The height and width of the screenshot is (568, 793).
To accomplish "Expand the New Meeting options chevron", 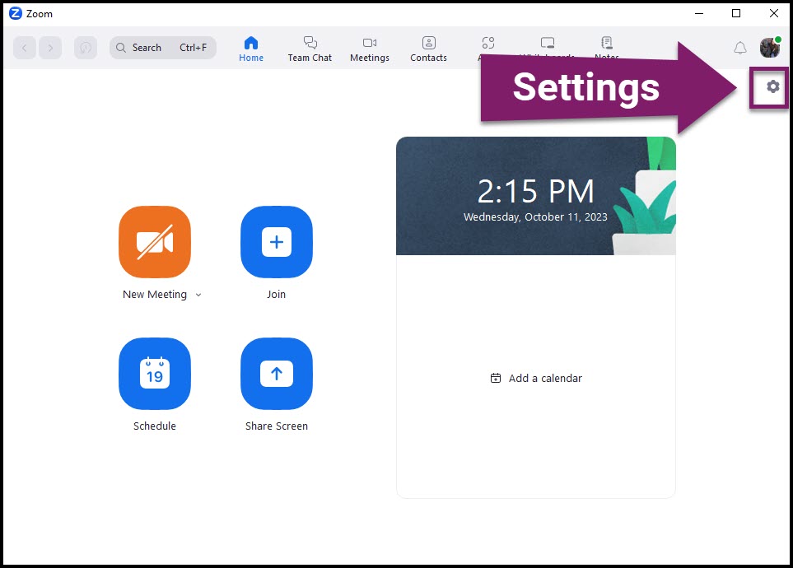I will pos(198,295).
